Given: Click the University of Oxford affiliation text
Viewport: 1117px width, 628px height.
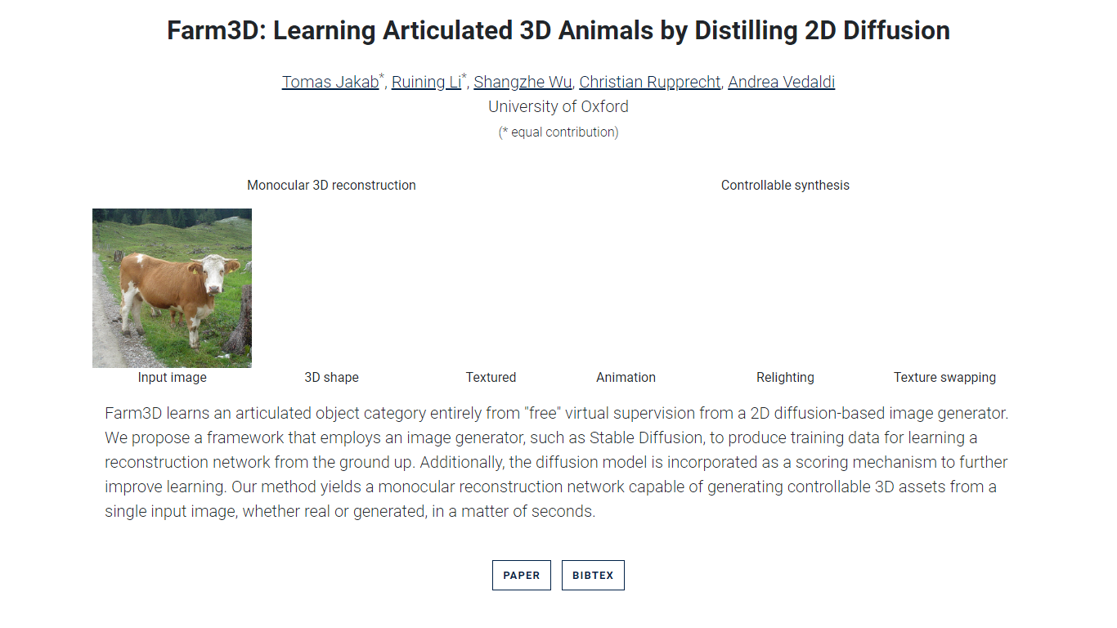Looking at the screenshot, I should [x=558, y=106].
